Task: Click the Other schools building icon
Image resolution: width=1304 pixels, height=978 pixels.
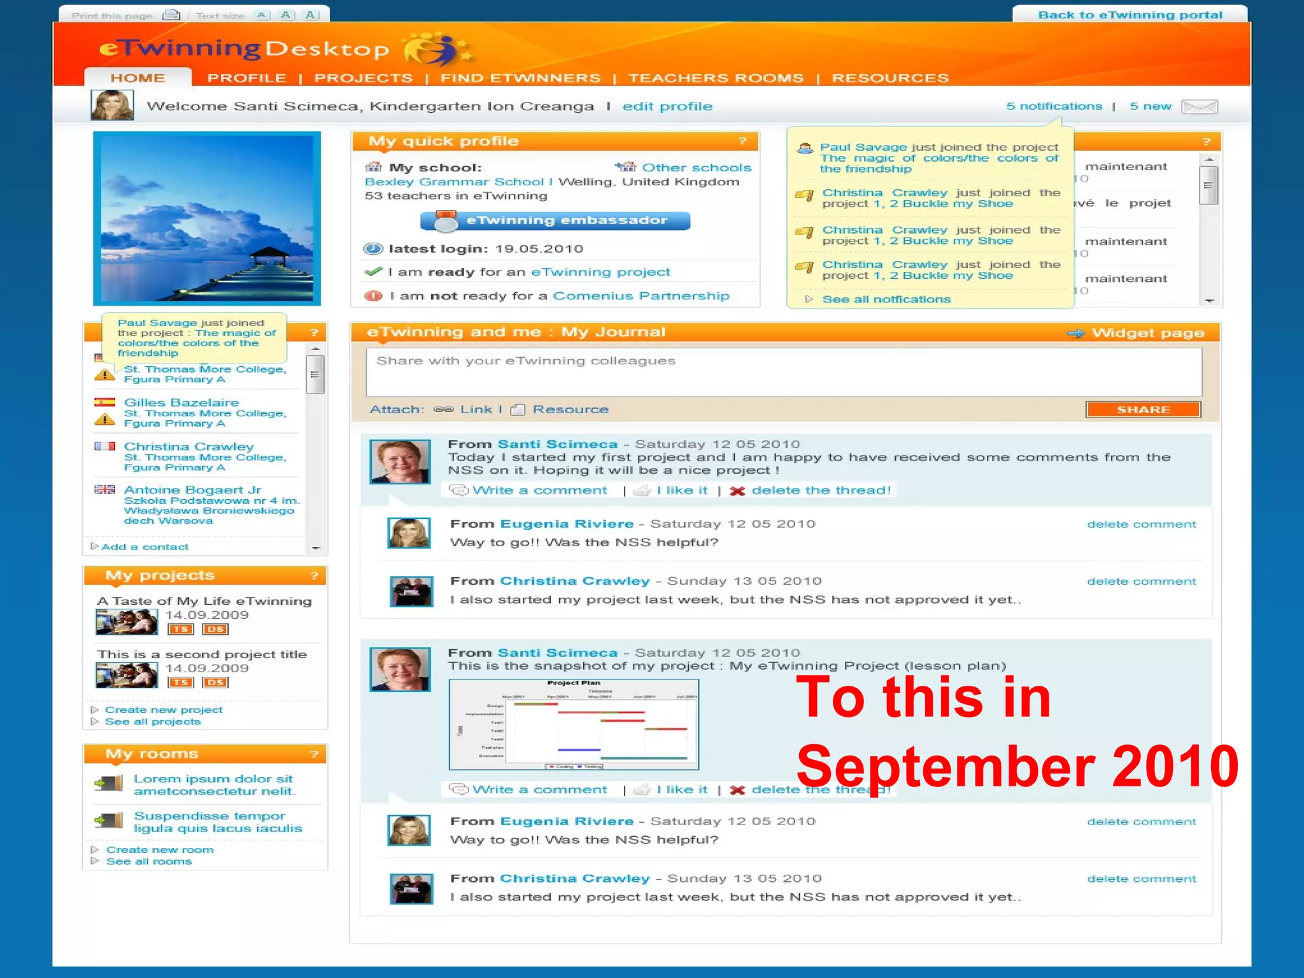Action: pos(626,167)
